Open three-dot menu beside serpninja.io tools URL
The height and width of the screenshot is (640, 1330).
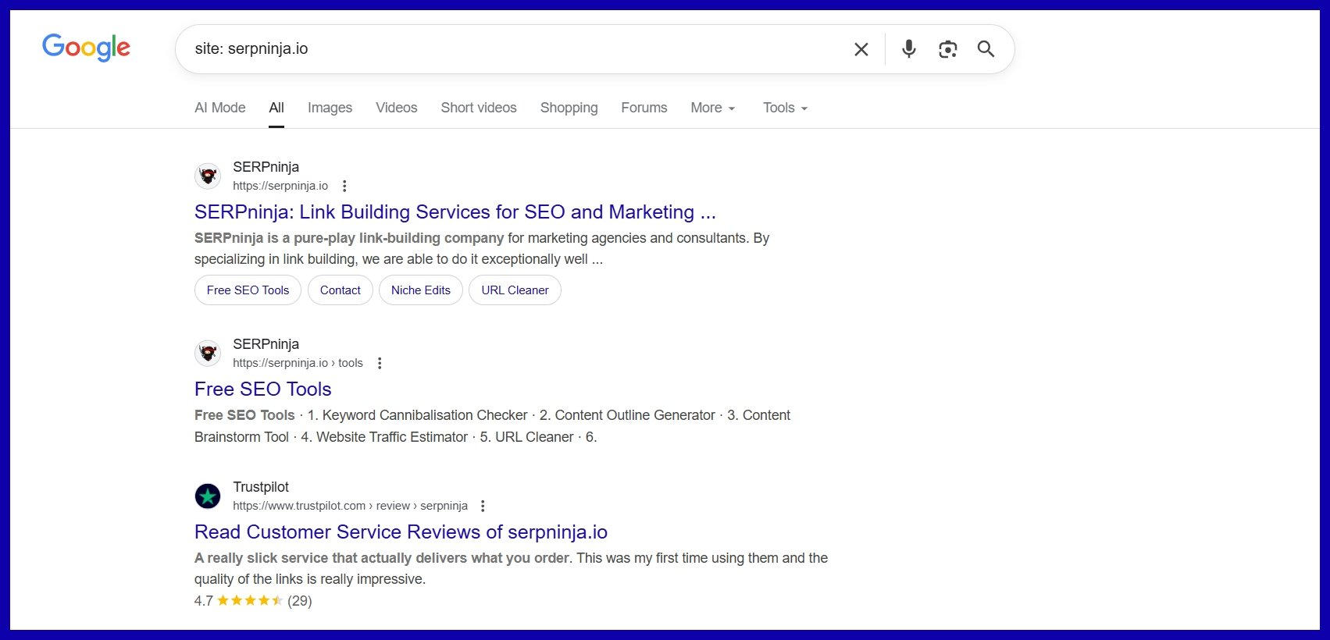pos(380,363)
